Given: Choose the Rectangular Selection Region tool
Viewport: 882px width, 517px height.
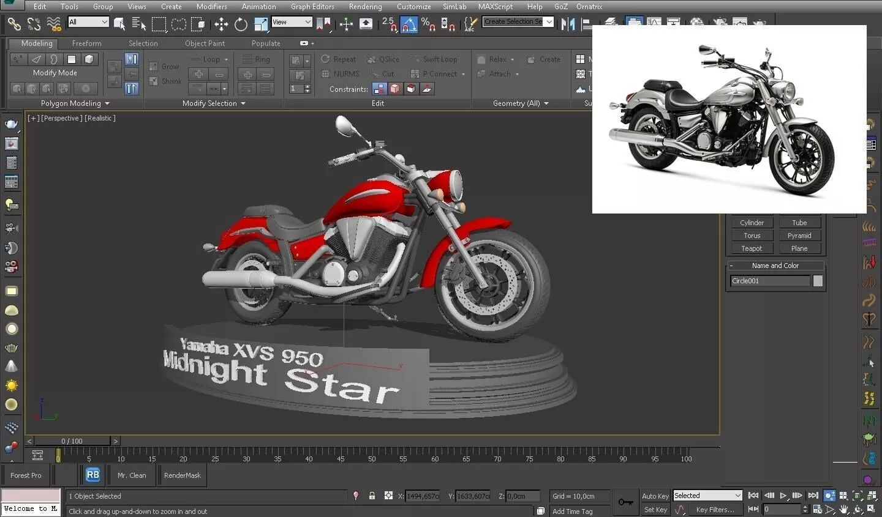Looking at the screenshot, I should tap(159, 24).
